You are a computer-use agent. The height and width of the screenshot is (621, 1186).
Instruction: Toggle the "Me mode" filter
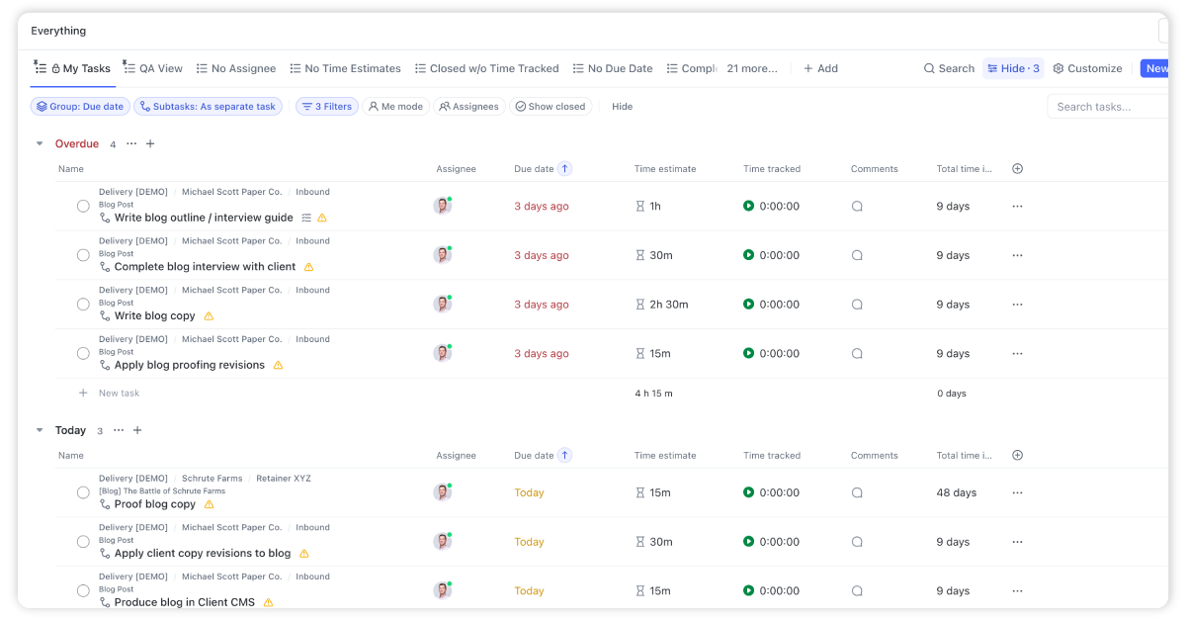(x=395, y=106)
